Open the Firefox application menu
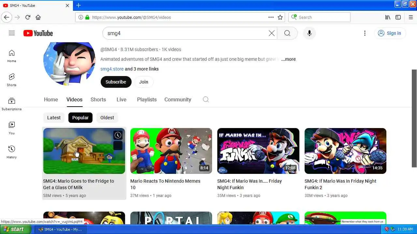Image resolution: width=417 pixels, height=234 pixels. (x=410, y=17)
